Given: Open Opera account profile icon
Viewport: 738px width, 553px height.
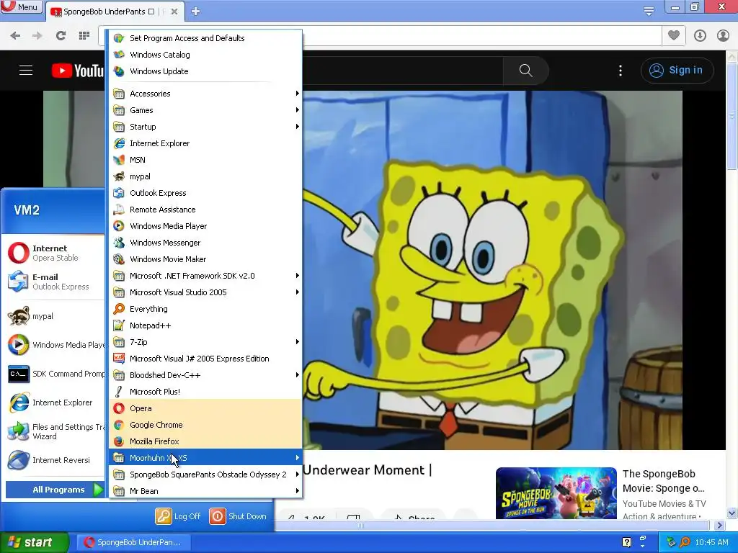Looking at the screenshot, I should tap(723, 35).
